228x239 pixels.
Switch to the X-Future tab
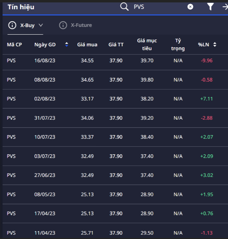pos(81,25)
